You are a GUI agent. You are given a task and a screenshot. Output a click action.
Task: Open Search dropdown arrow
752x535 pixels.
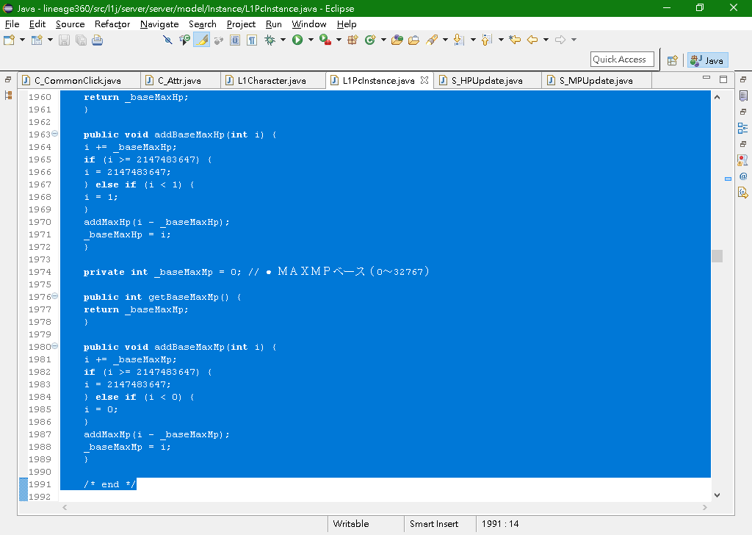point(445,40)
